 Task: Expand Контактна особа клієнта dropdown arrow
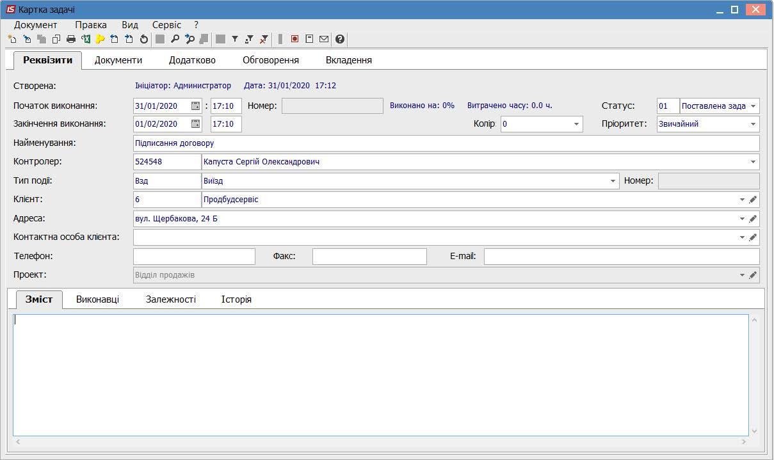point(742,237)
